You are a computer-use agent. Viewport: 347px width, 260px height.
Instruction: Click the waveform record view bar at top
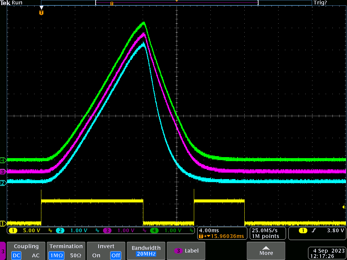click(176, 3)
